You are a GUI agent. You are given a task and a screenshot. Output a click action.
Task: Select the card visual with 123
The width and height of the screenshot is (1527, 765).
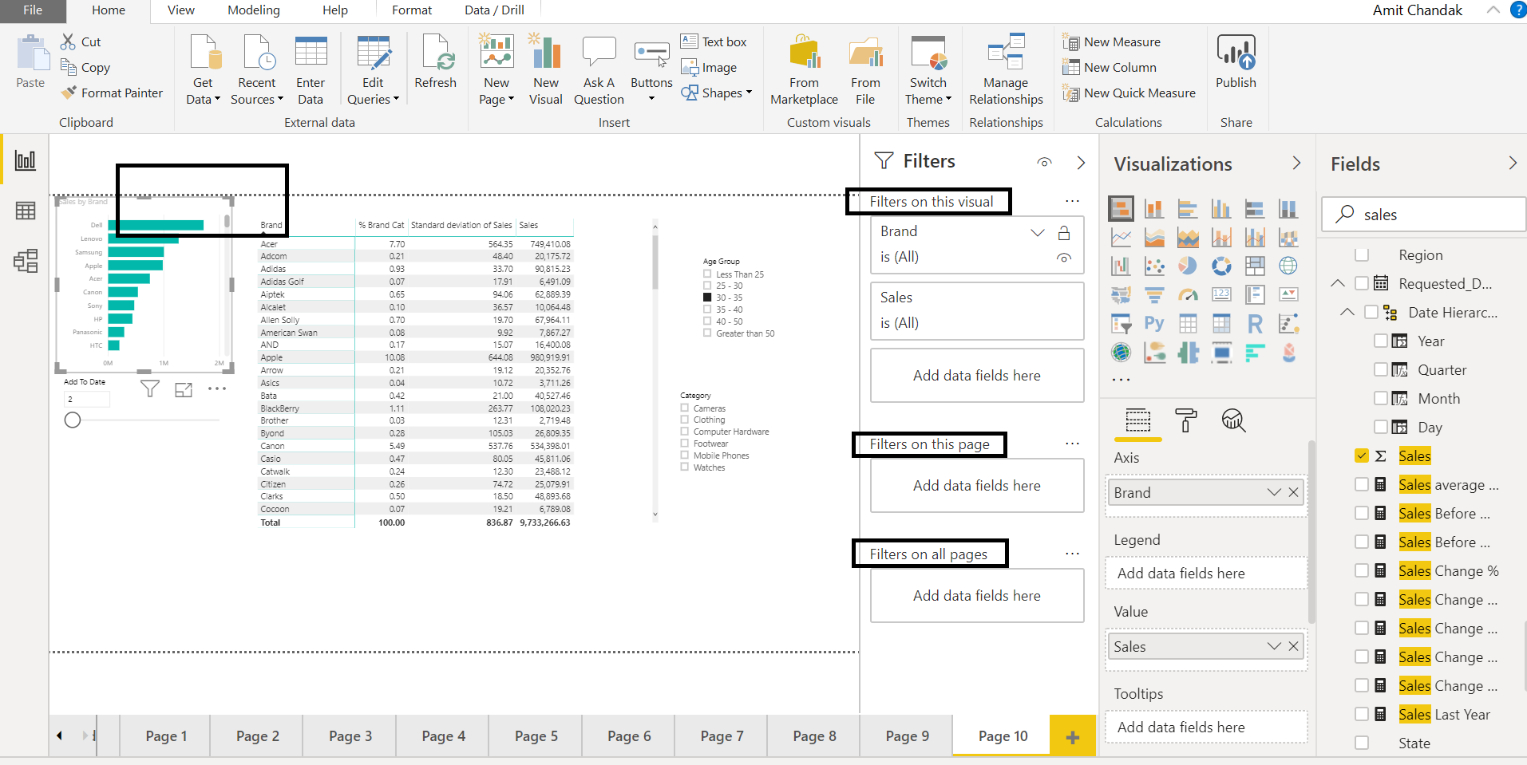pos(1221,295)
